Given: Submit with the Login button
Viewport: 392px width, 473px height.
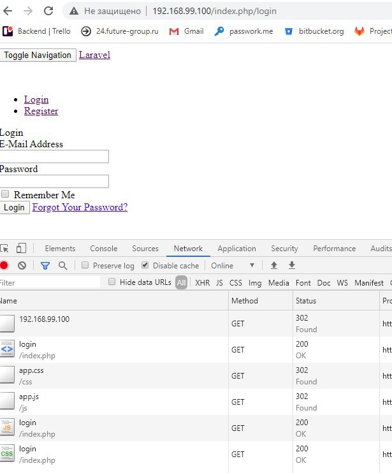Looking at the screenshot, I should pyautogui.click(x=14, y=208).
